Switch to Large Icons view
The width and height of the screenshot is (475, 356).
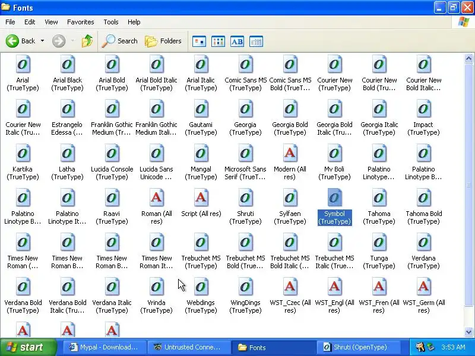click(x=199, y=42)
